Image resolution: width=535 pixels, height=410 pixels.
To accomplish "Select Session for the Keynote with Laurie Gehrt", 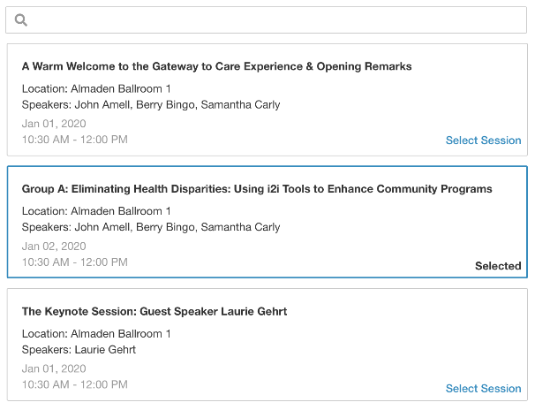I will point(483,389).
